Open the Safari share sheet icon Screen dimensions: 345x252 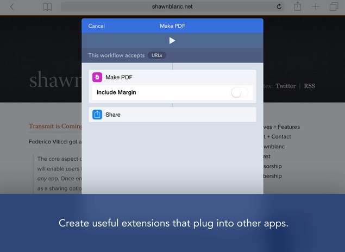[x=298, y=6]
